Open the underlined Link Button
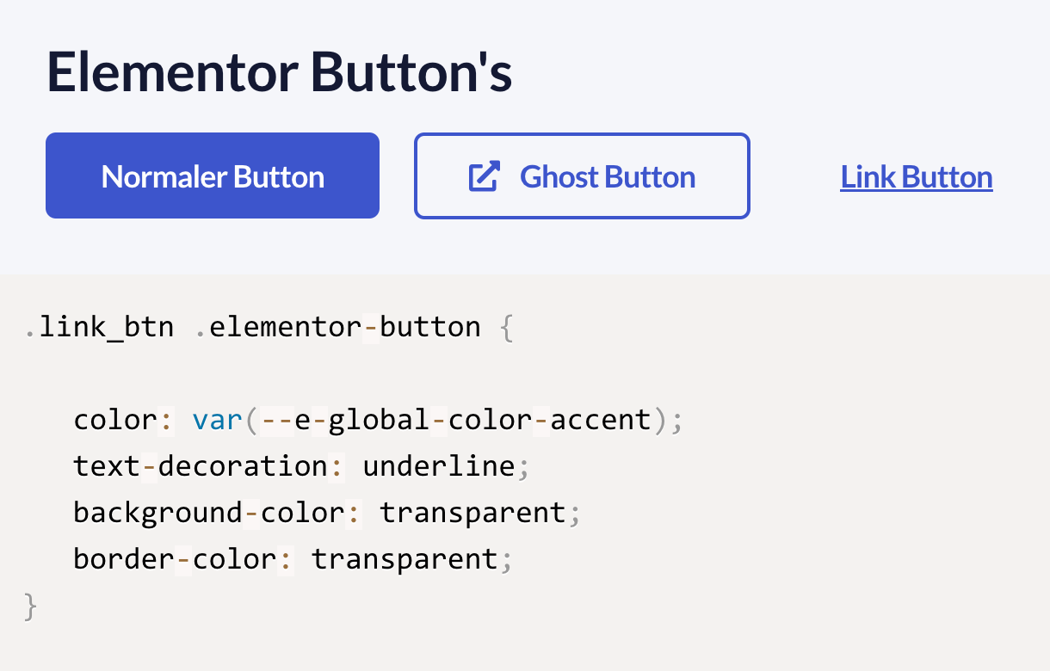The image size is (1050, 671). tap(916, 177)
